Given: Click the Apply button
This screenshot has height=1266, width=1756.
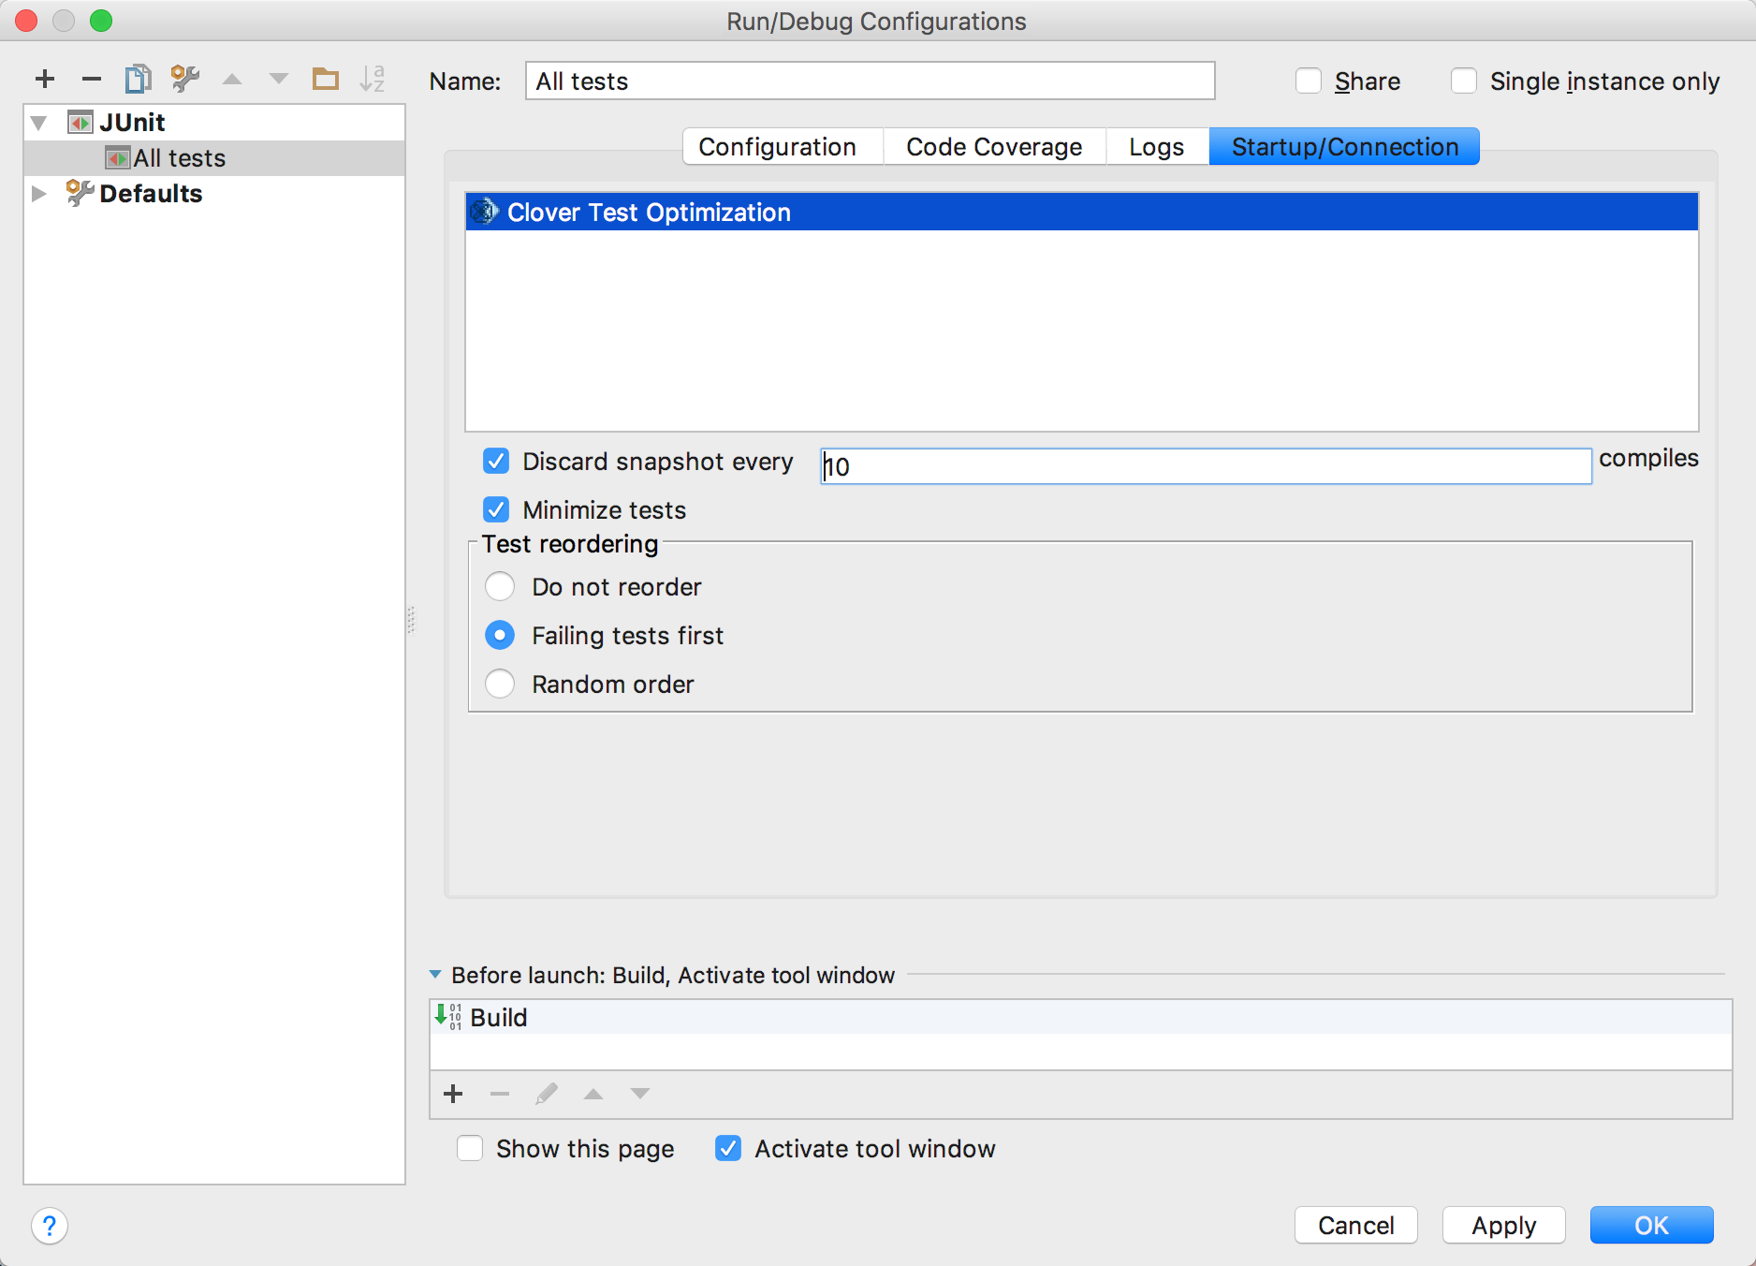Looking at the screenshot, I should 1502,1226.
